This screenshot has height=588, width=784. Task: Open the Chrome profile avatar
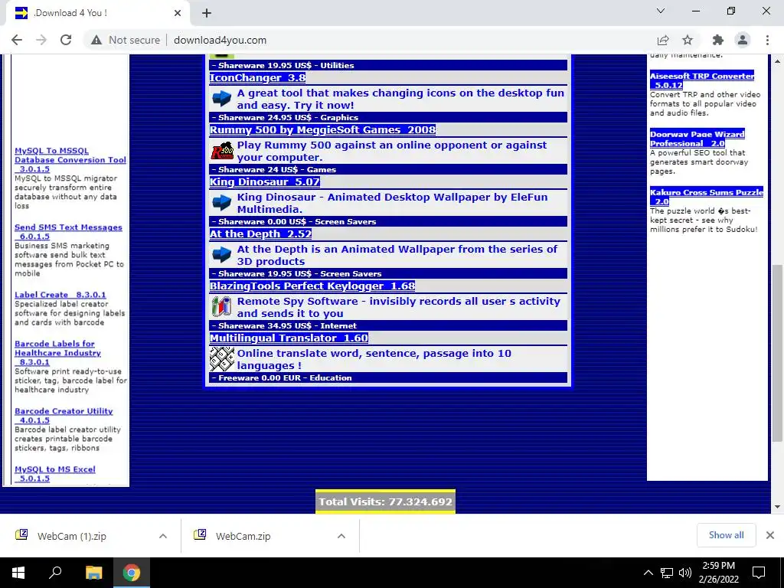coord(743,40)
